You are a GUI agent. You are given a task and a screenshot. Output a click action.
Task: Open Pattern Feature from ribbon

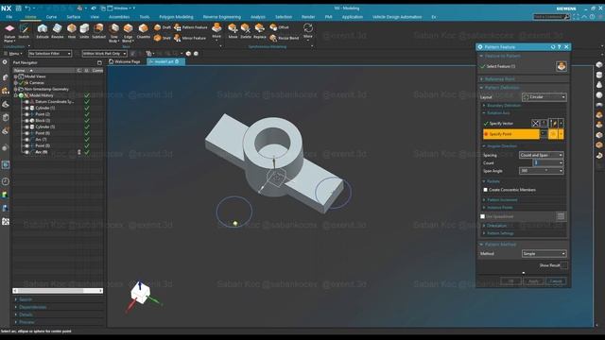[x=191, y=27]
